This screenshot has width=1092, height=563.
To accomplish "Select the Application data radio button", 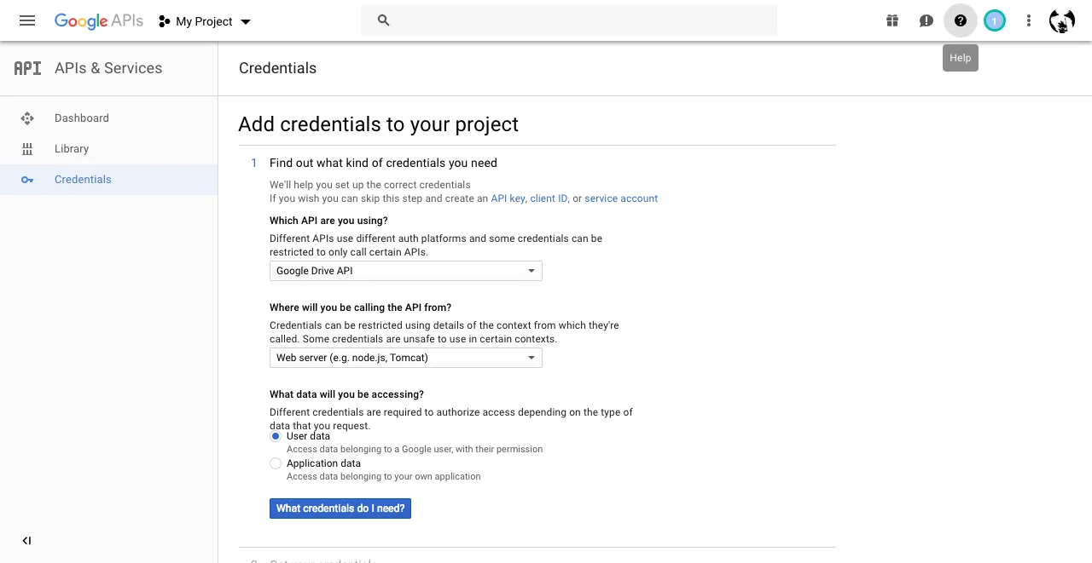I will pyautogui.click(x=276, y=463).
